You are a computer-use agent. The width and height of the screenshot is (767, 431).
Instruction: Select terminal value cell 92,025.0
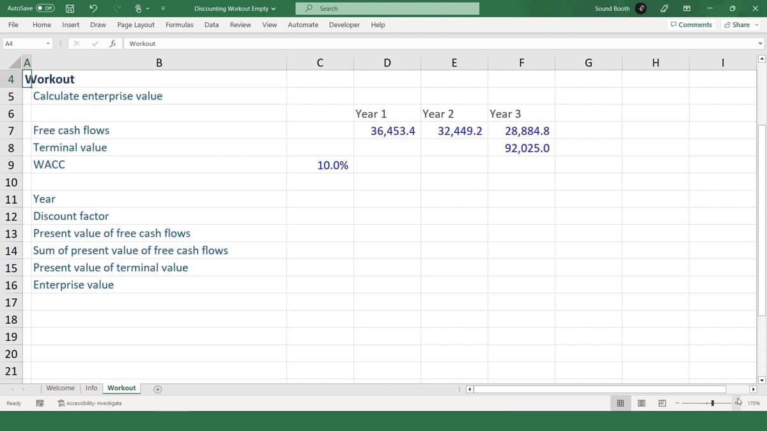(522, 148)
